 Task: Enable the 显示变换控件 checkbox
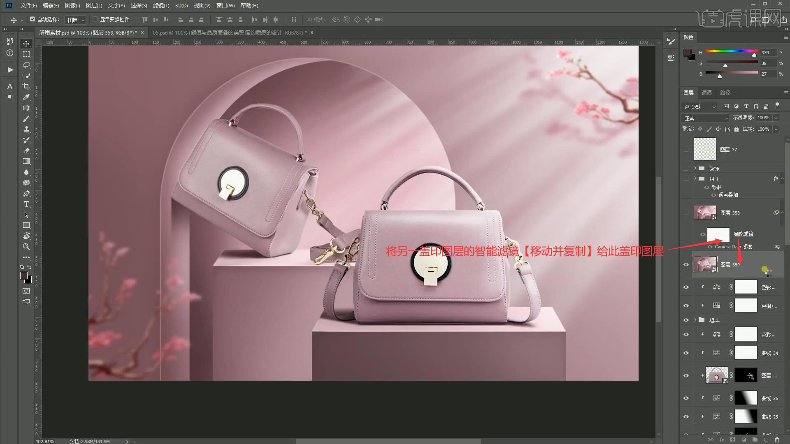click(95, 19)
